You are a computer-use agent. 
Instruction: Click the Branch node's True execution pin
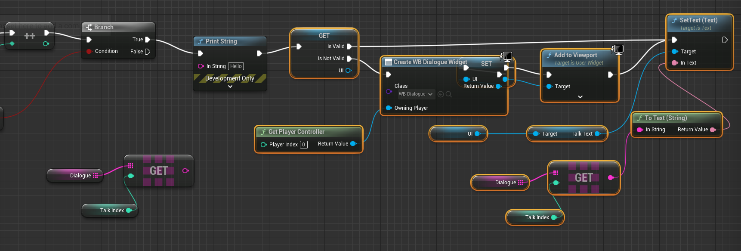(148, 40)
